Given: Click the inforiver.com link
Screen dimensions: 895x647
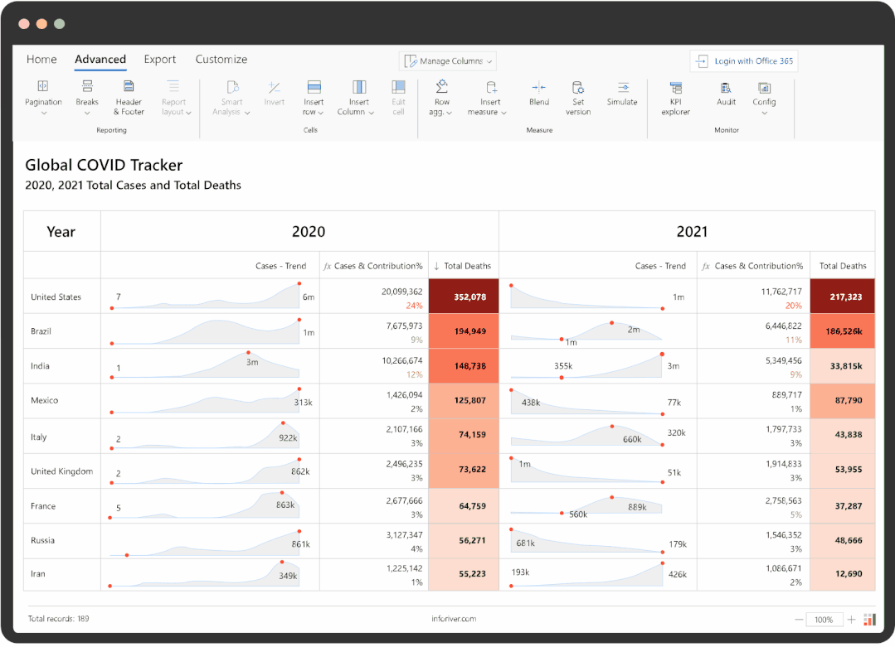Looking at the screenshot, I should pyautogui.click(x=454, y=619).
